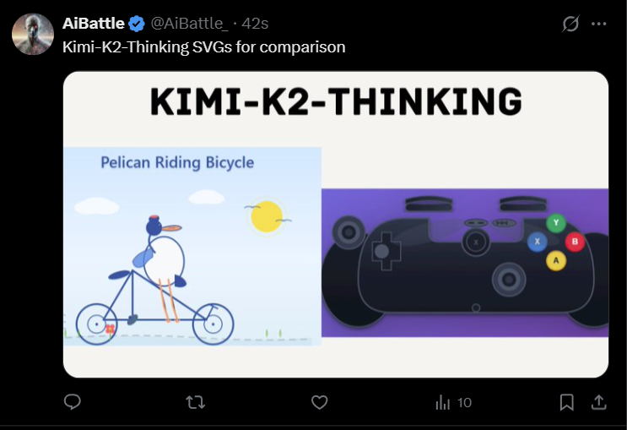Click the tweet text about Kimi-K2-Thinking SVGs
The height and width of the screenshot is (430, 627).
point(204,46)
